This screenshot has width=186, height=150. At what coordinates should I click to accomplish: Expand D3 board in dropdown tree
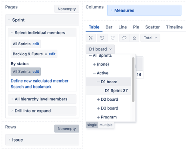coord(98,108)
